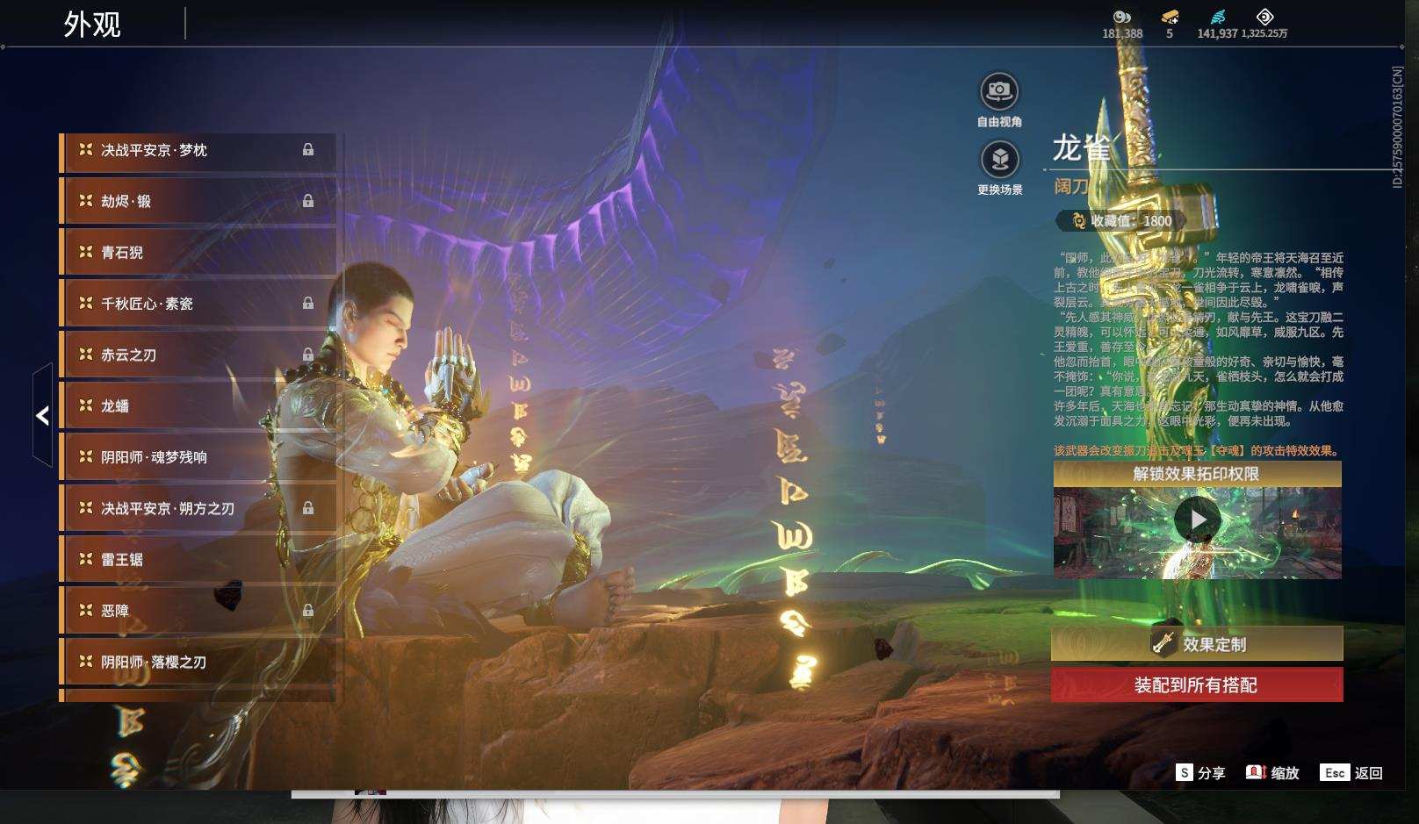The image size is (1419, 824).
Task: Click the 缩放 zoom control
Action: coord(1272,773)
